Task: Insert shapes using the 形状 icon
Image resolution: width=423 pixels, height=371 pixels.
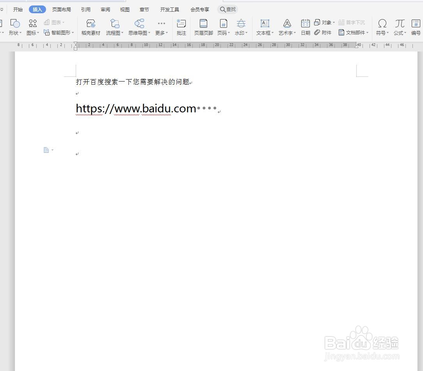Action: pos(15,27)
